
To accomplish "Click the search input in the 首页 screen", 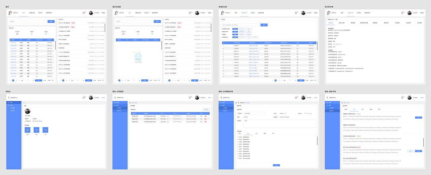I will (28, 22).
